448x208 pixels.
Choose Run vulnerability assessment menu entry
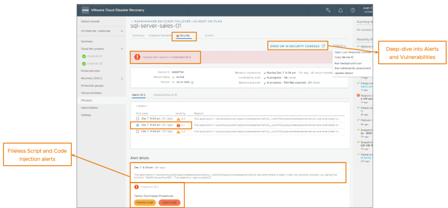point(353,68)
